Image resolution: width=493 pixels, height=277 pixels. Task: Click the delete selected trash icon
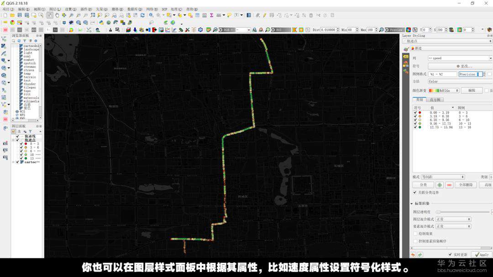click(x=311, y=15)
